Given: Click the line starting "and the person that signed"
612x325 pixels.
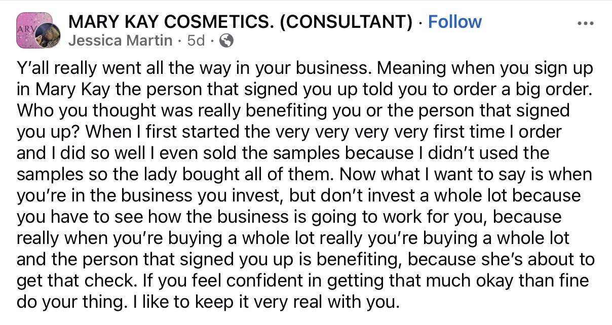Looking at the screenshot, I should [304, 259].
